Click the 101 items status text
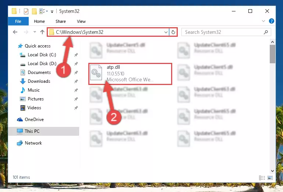Image resolution: width=283 pixels, height=192 pixels. [x=21, y=177]
